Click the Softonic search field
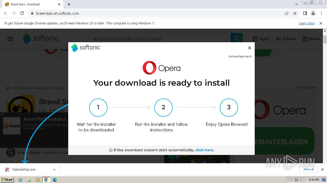This screenshot has width=327, height=183. coord(160,39)
